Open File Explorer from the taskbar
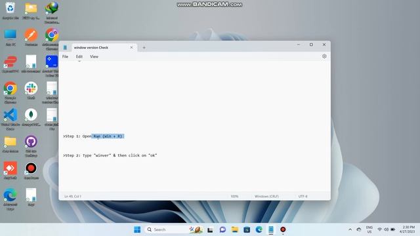The width and height of the screenshot is (420, 236). (x=235, y=229)
